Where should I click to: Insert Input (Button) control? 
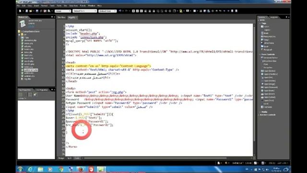point(268,71)
